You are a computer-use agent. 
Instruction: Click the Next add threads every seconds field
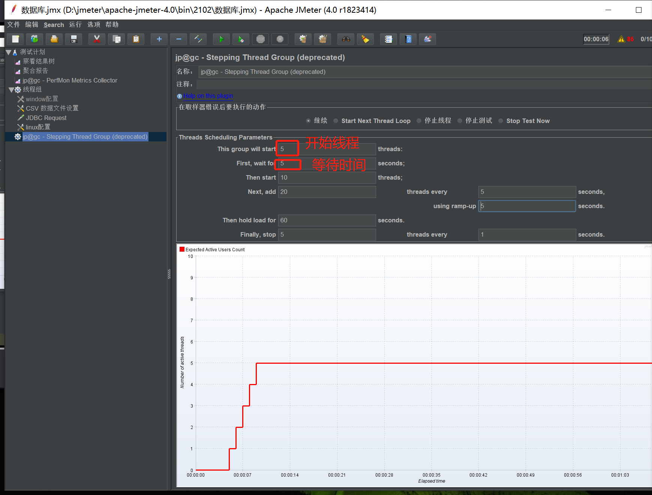pos(527,192)
